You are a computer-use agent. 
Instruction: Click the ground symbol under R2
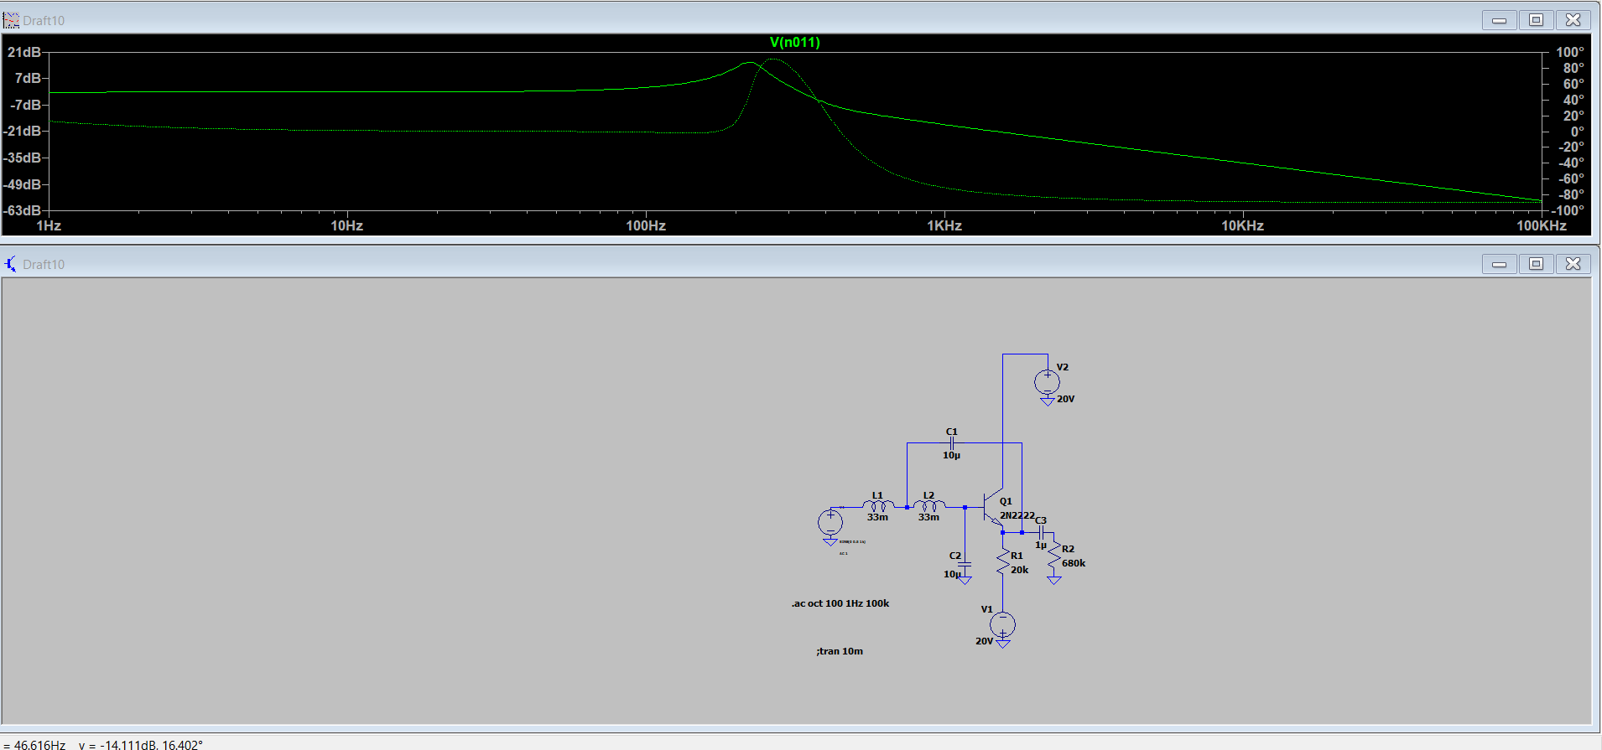1054,578
